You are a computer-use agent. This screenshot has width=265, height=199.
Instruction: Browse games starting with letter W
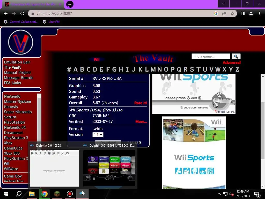(218, 69)
